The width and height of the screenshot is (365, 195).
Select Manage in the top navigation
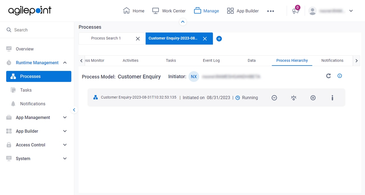click(206, 11)
